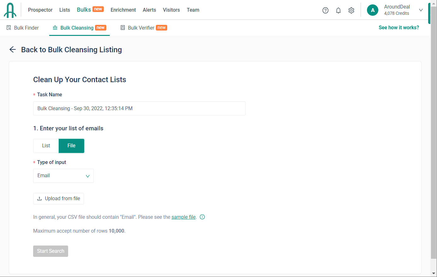The width and height of the screenshot is (437, 277).
Task: Open the sample file link
Action: point(183,217)
